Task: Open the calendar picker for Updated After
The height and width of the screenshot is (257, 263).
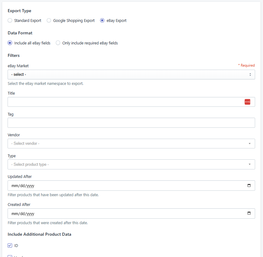Action: (249, 185)
